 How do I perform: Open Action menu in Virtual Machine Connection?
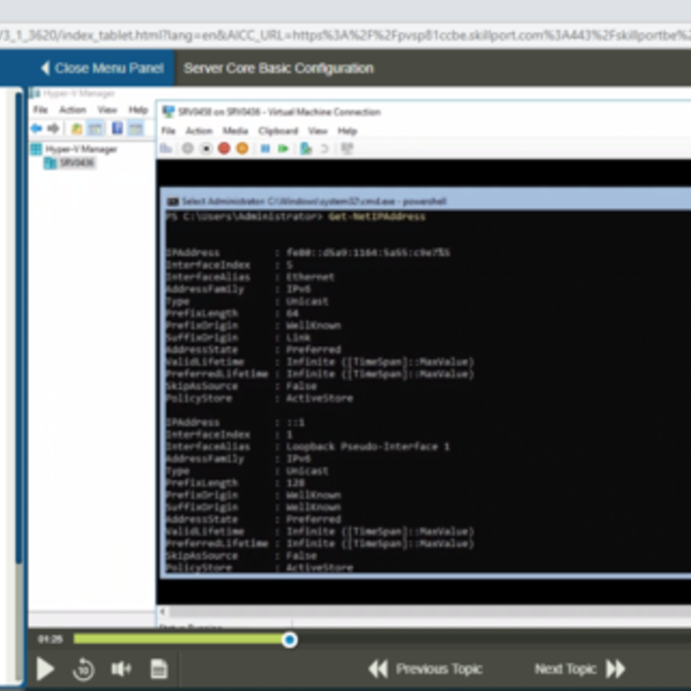coord(199,131)
